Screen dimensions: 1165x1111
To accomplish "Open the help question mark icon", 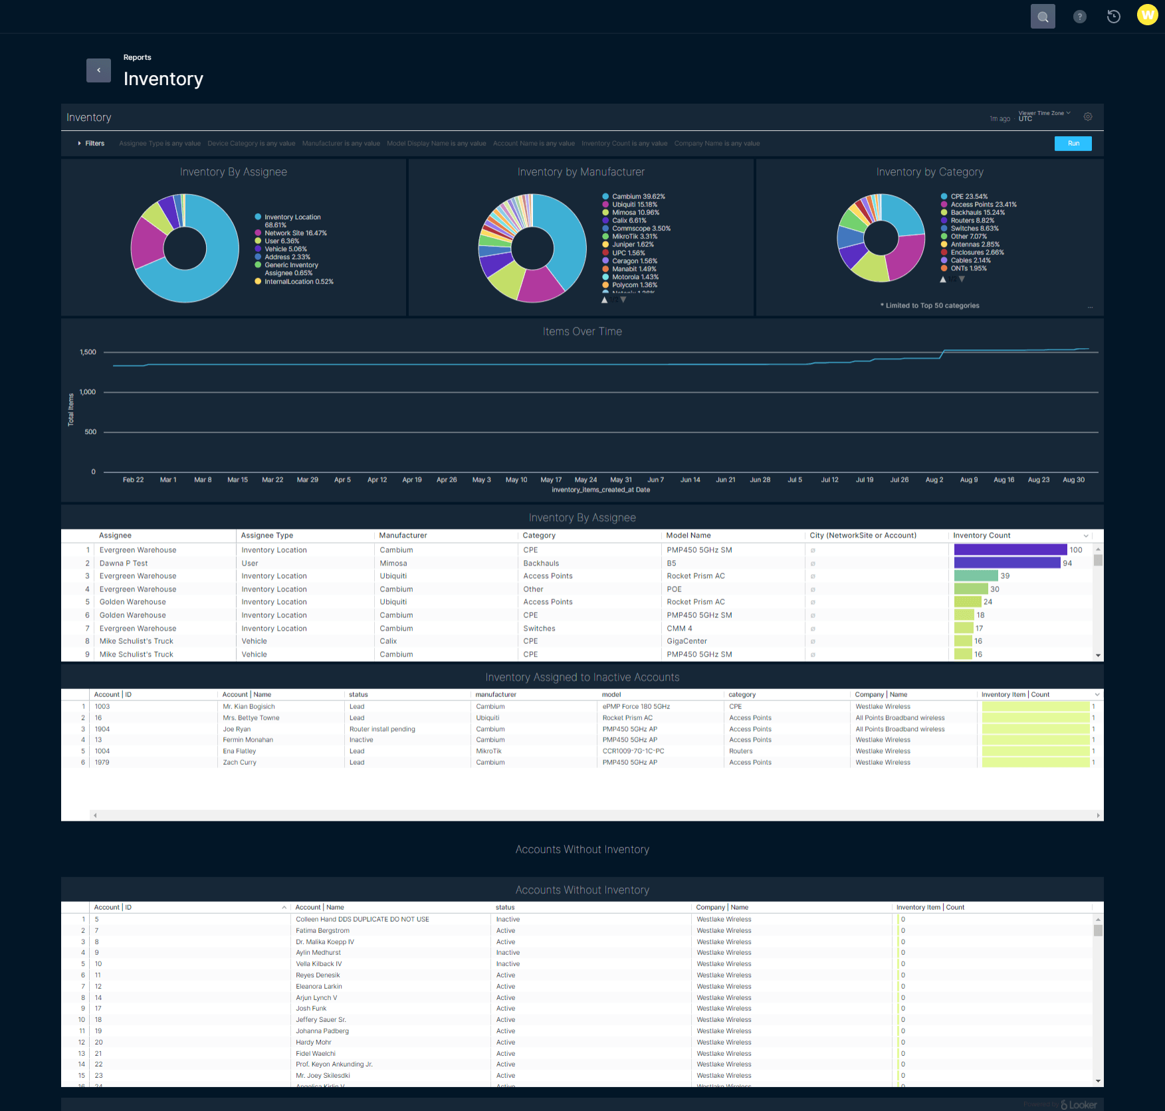I will point(1080,17).
